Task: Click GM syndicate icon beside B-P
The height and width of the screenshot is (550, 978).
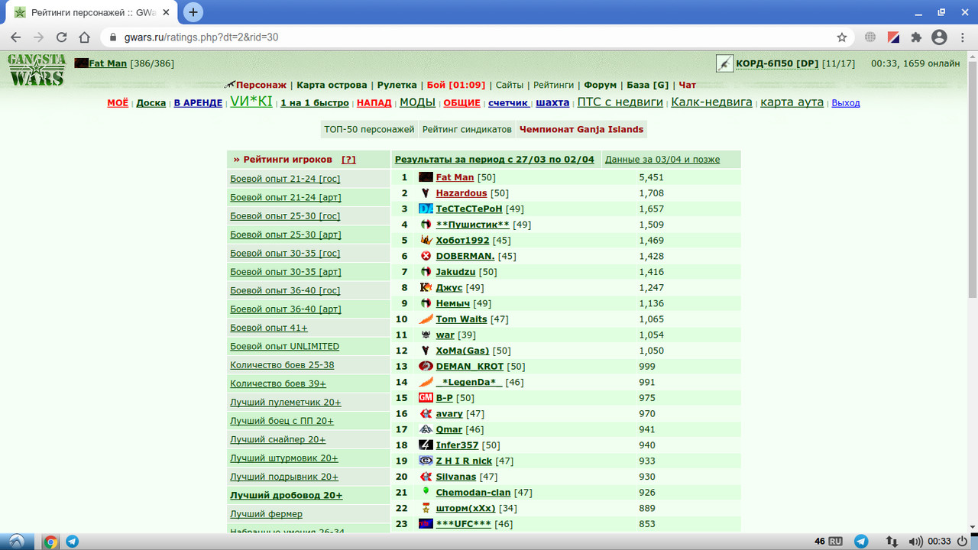Action: 426,397
